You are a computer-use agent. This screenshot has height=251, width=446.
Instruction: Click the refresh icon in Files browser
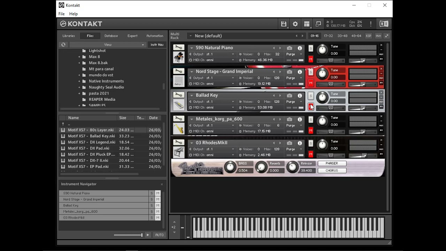point(63,45)
